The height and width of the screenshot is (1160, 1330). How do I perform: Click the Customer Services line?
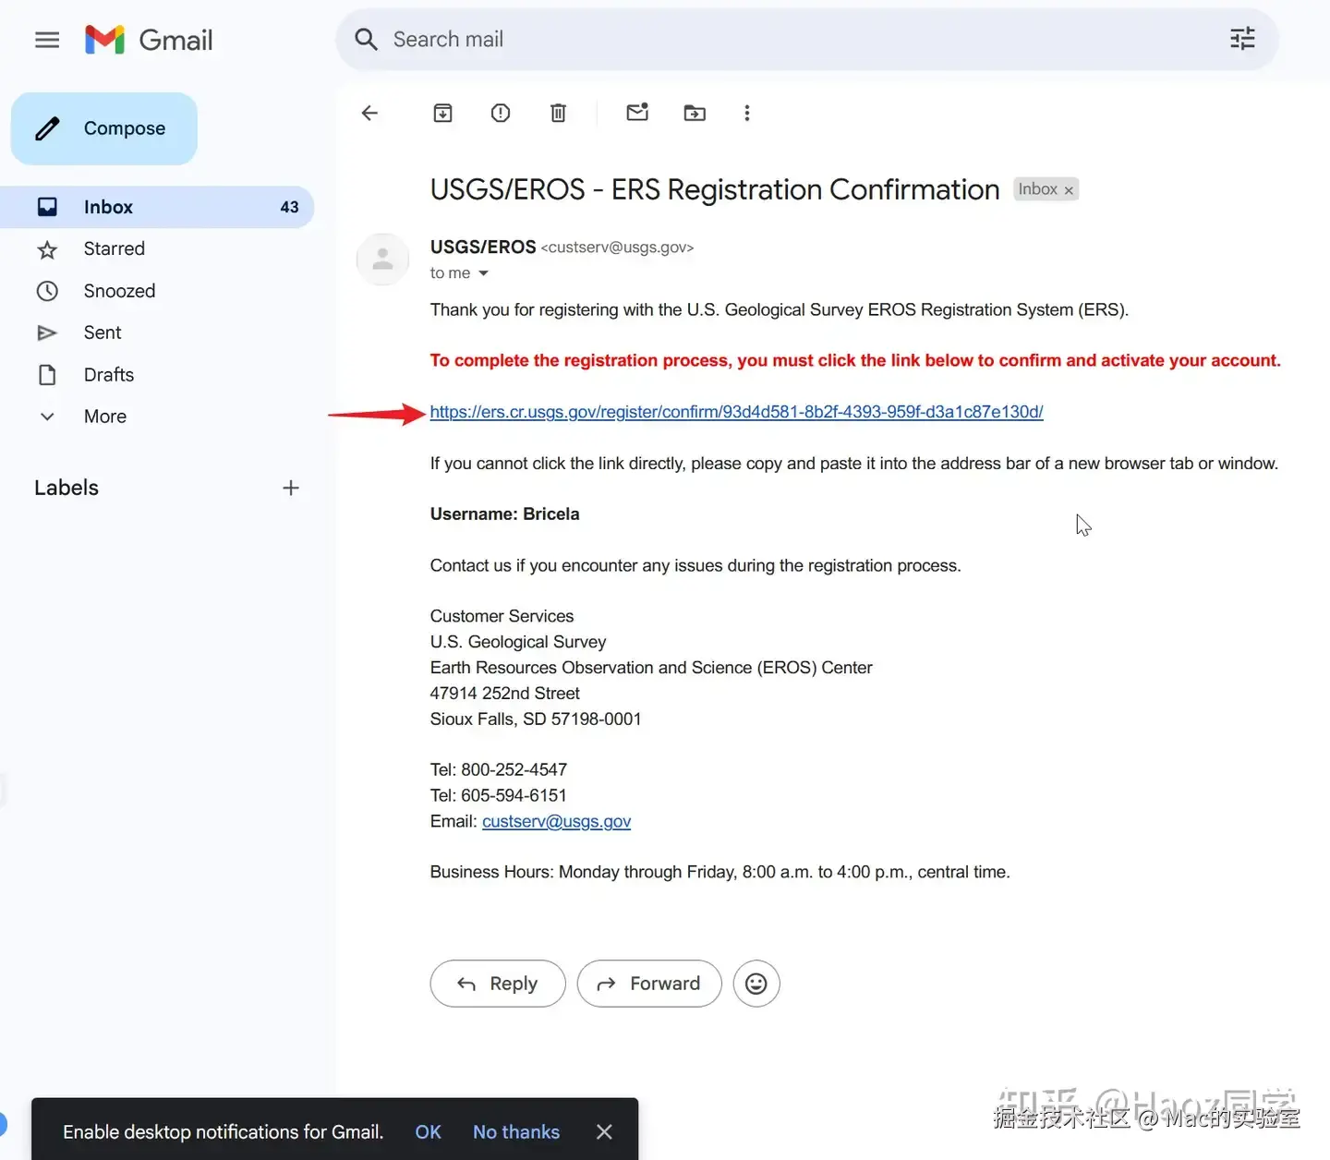[502, 616]
